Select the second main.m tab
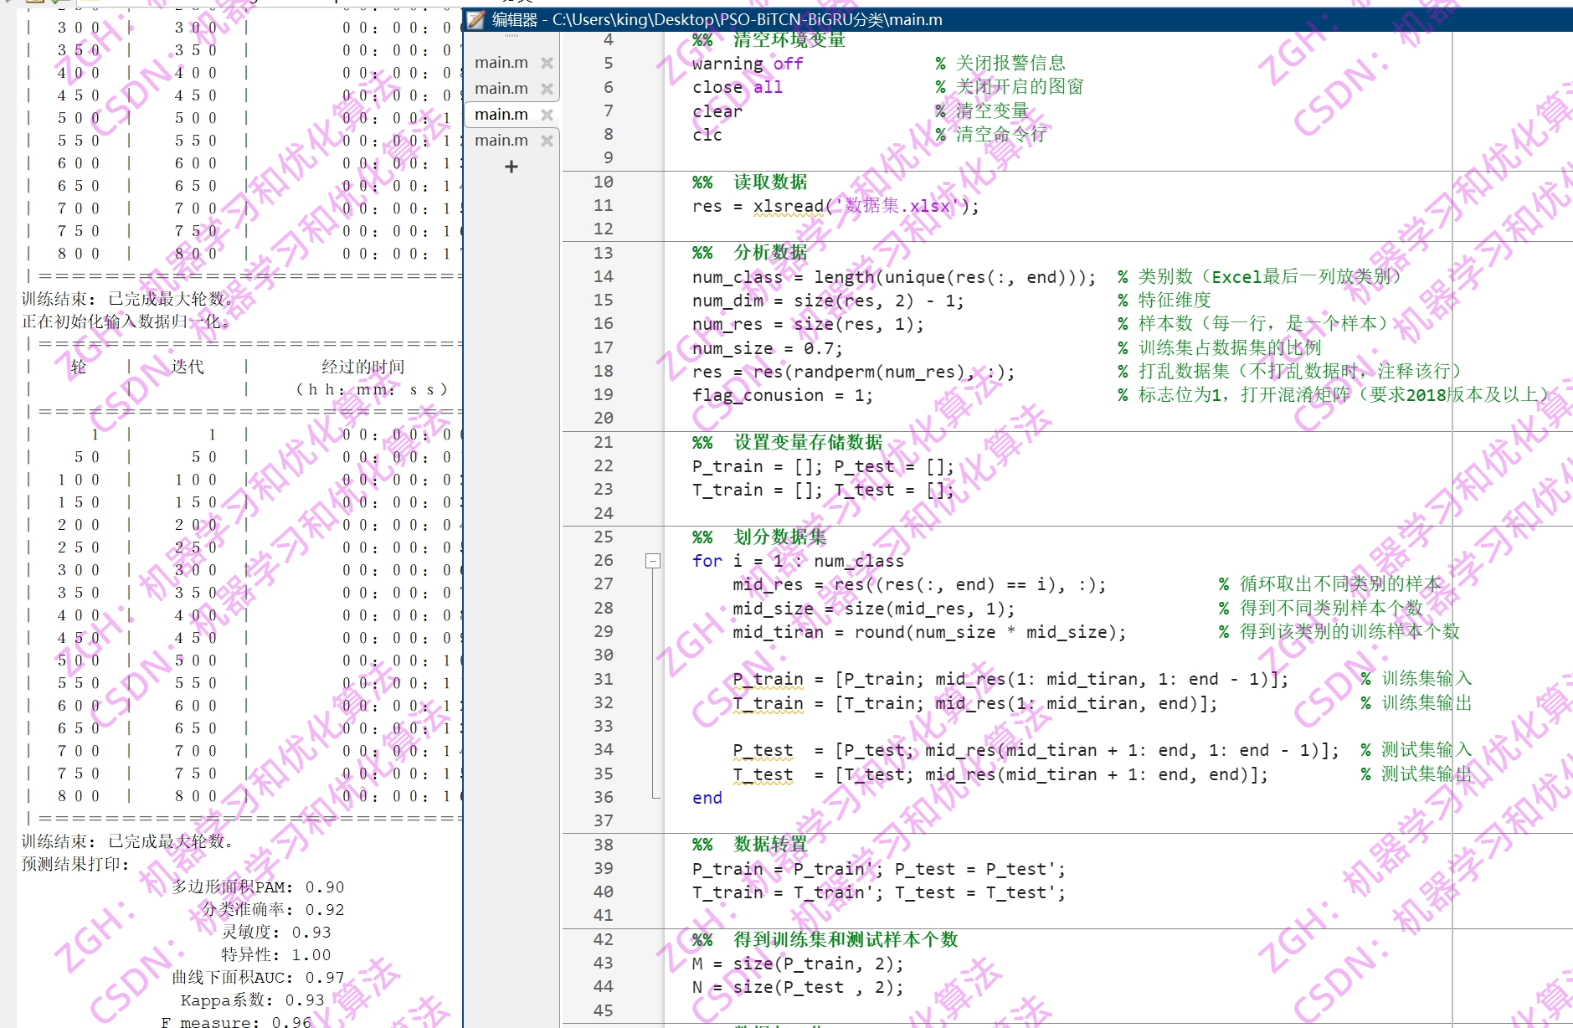Image resolution: width=1573 pixels, height=1028 pixels. click(501, 88)
